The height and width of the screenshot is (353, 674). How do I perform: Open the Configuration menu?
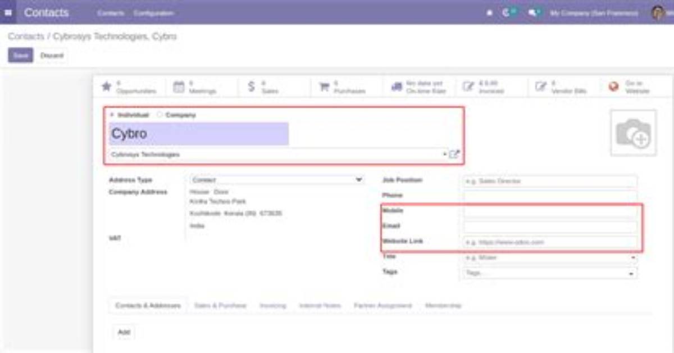tap(153, 12)
